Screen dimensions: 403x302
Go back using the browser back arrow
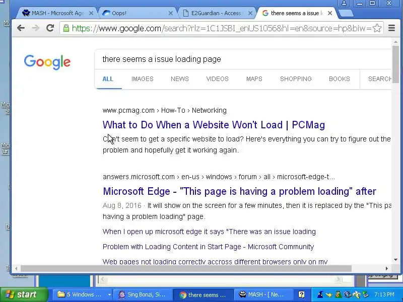coord(21,28)
